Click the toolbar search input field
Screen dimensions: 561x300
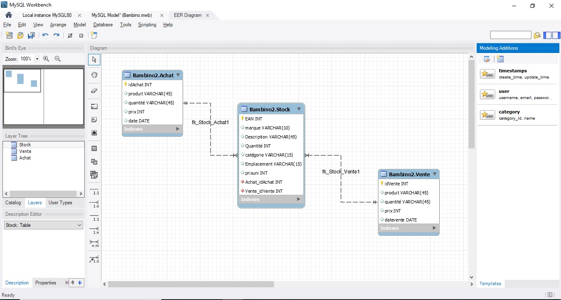[511, 35]
